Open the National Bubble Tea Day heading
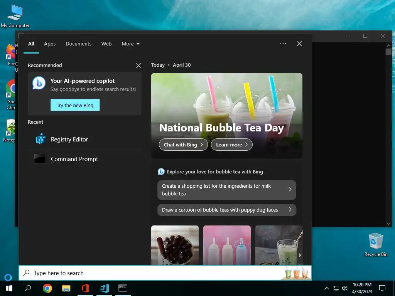This screenshot has height=296, width=395. point(221,128)
